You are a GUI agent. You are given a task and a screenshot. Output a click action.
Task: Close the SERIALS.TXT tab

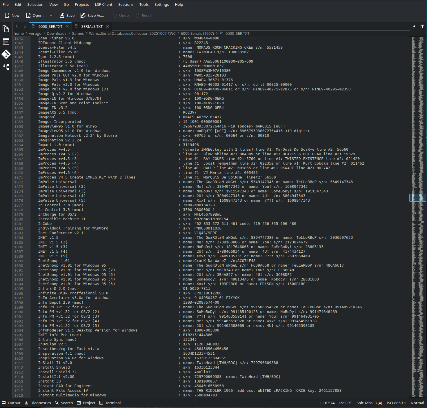point(108,26)
